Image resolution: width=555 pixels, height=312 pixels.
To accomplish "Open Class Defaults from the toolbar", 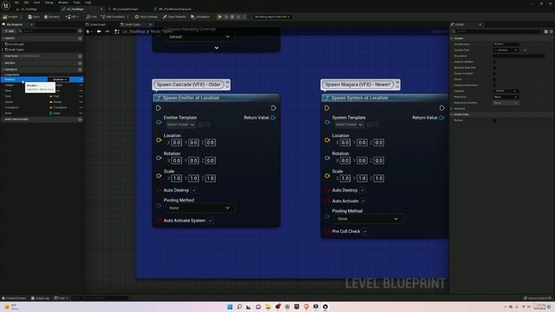I will [174, 16].
